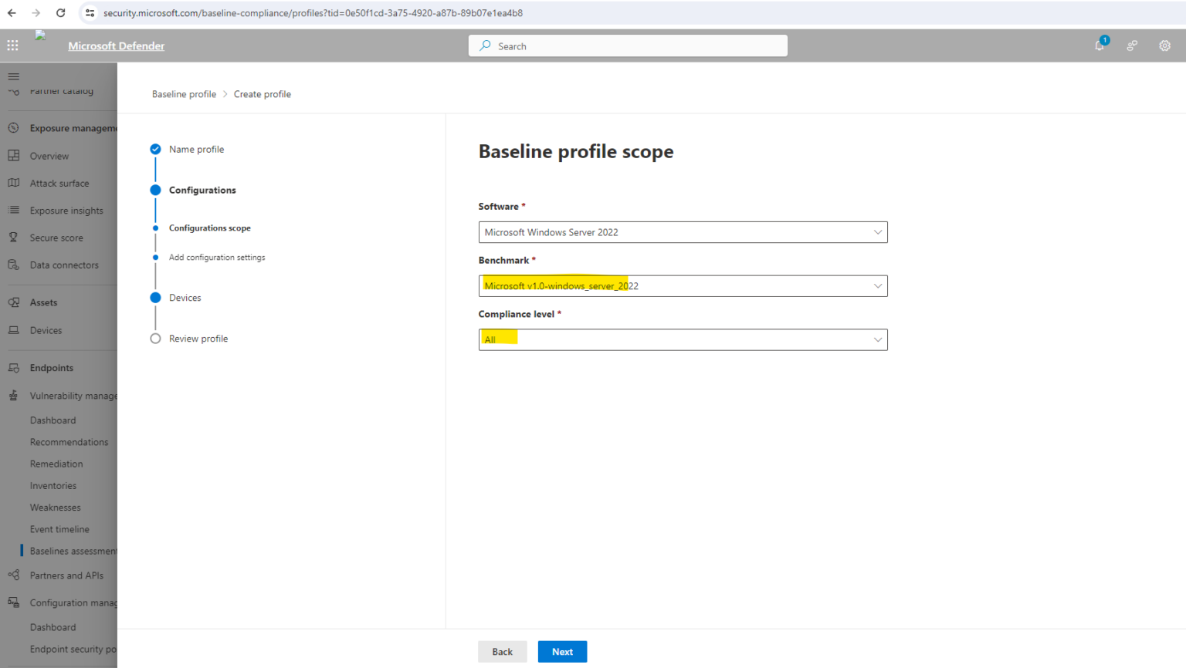Click inside the Search field

coord(627,46)
